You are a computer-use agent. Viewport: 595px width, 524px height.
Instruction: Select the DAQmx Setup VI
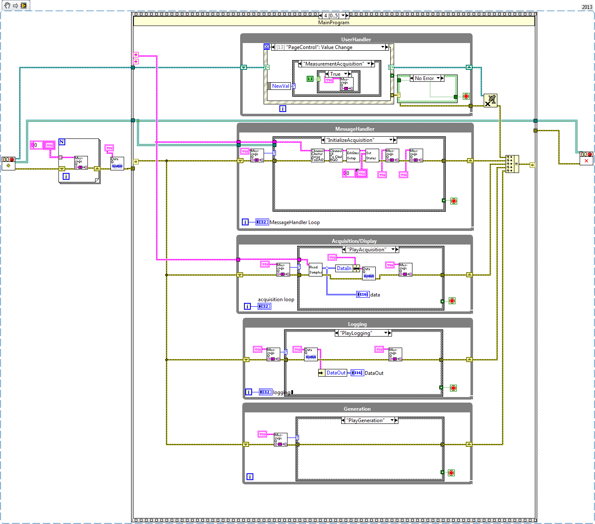tap(353, 155)
